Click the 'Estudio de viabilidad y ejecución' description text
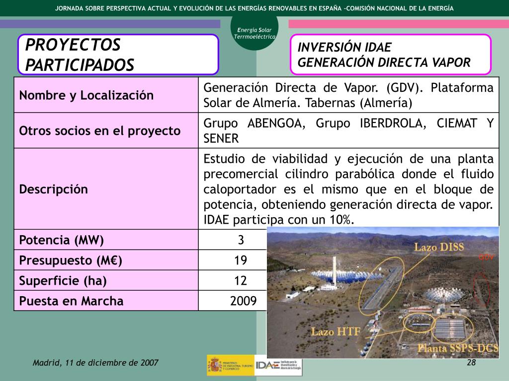The width and height of the screenshot is (509, 381). coord(348,189)
